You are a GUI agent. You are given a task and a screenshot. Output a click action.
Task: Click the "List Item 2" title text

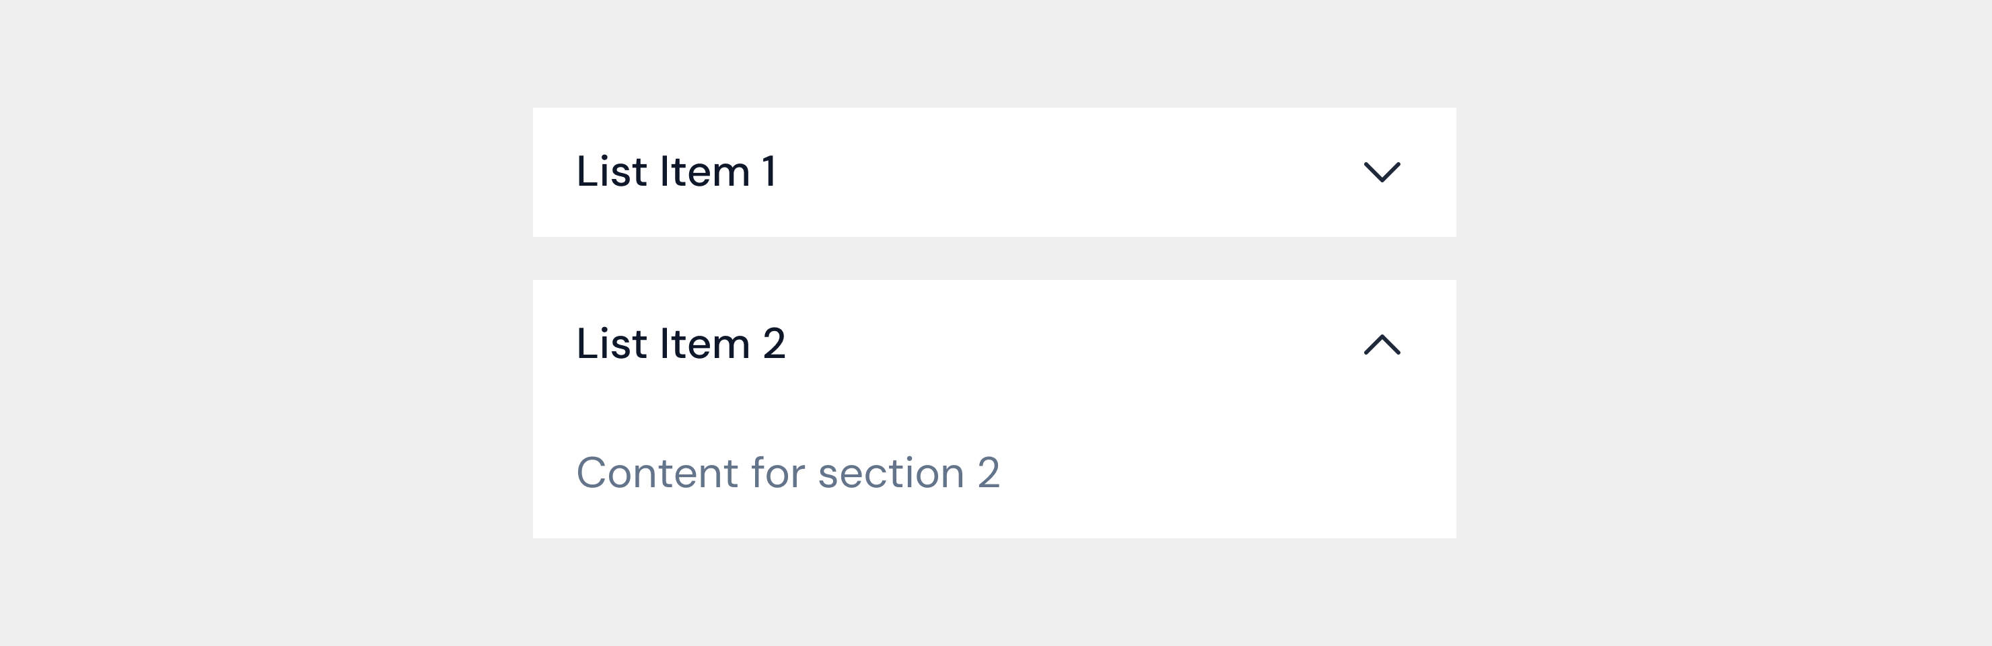tap(680, 345)
